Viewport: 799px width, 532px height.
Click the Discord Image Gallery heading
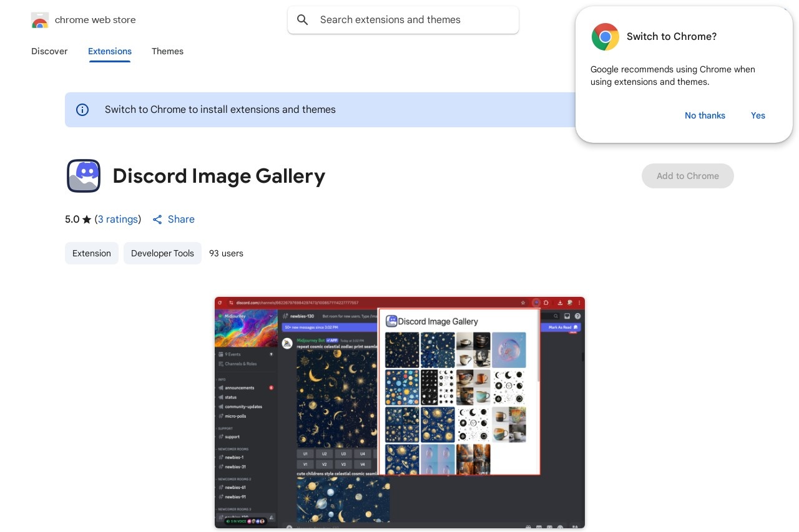[219, 176]
